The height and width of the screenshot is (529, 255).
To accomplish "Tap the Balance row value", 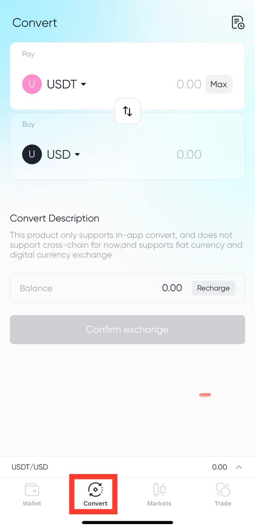I will pyautogui.click(x=172, y=288).
